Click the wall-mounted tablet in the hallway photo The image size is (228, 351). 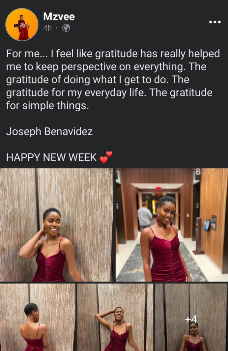tap(207, 226)
